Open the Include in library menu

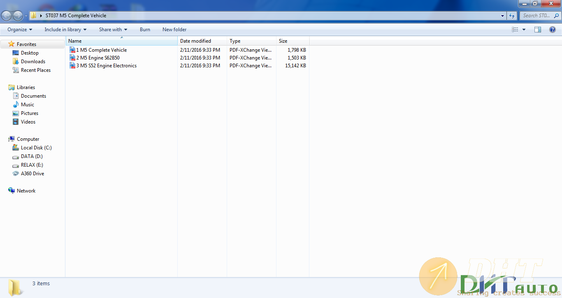point(65,30)
